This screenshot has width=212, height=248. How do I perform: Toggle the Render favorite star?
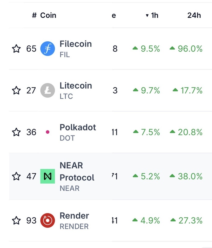16,220
